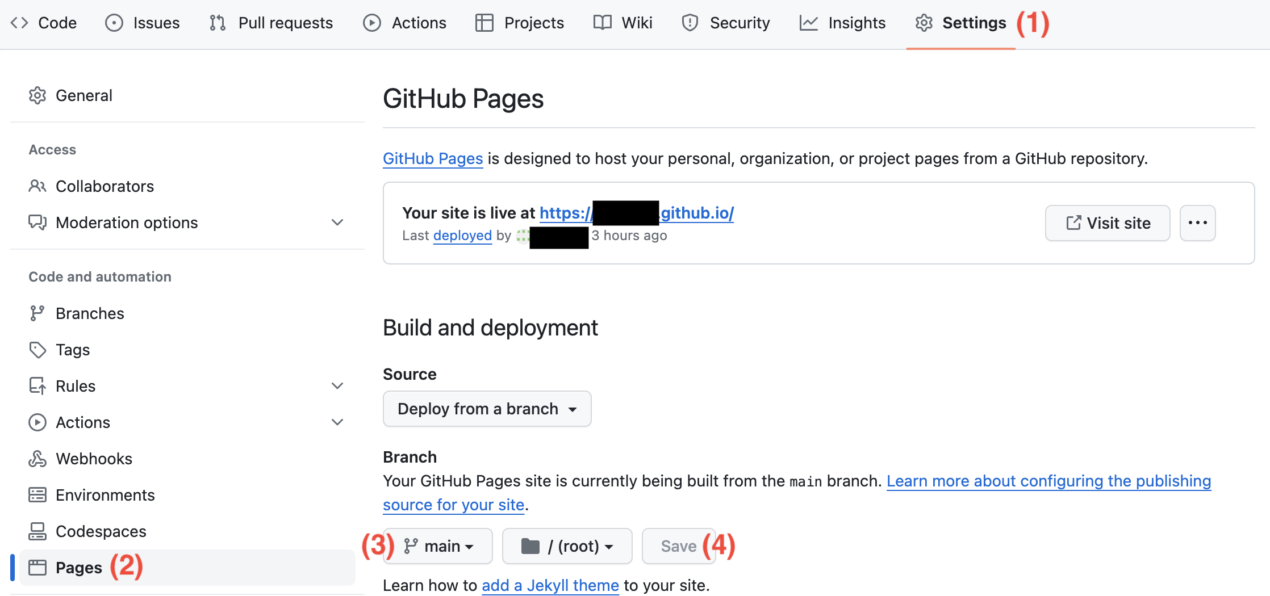The width and height of the screenshot is (1270, 596).
Task: Click the Branches git-branch icon in sidebar
Action: pos(37,313)
